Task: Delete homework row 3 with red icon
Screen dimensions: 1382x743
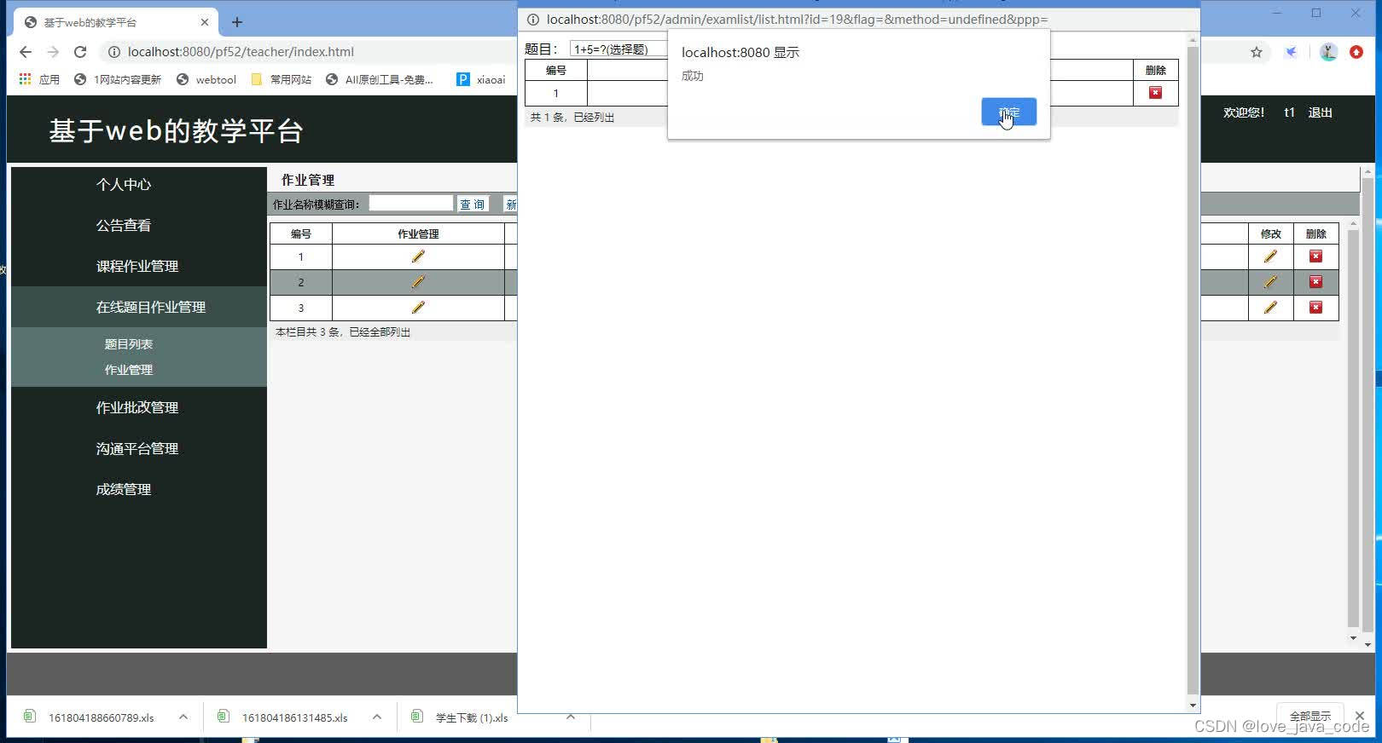Action: (1315, 308)
